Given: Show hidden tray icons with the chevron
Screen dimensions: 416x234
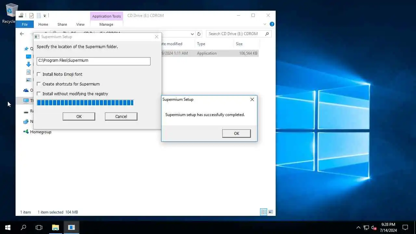Looking at the screenshot, I should coord(358,227).
